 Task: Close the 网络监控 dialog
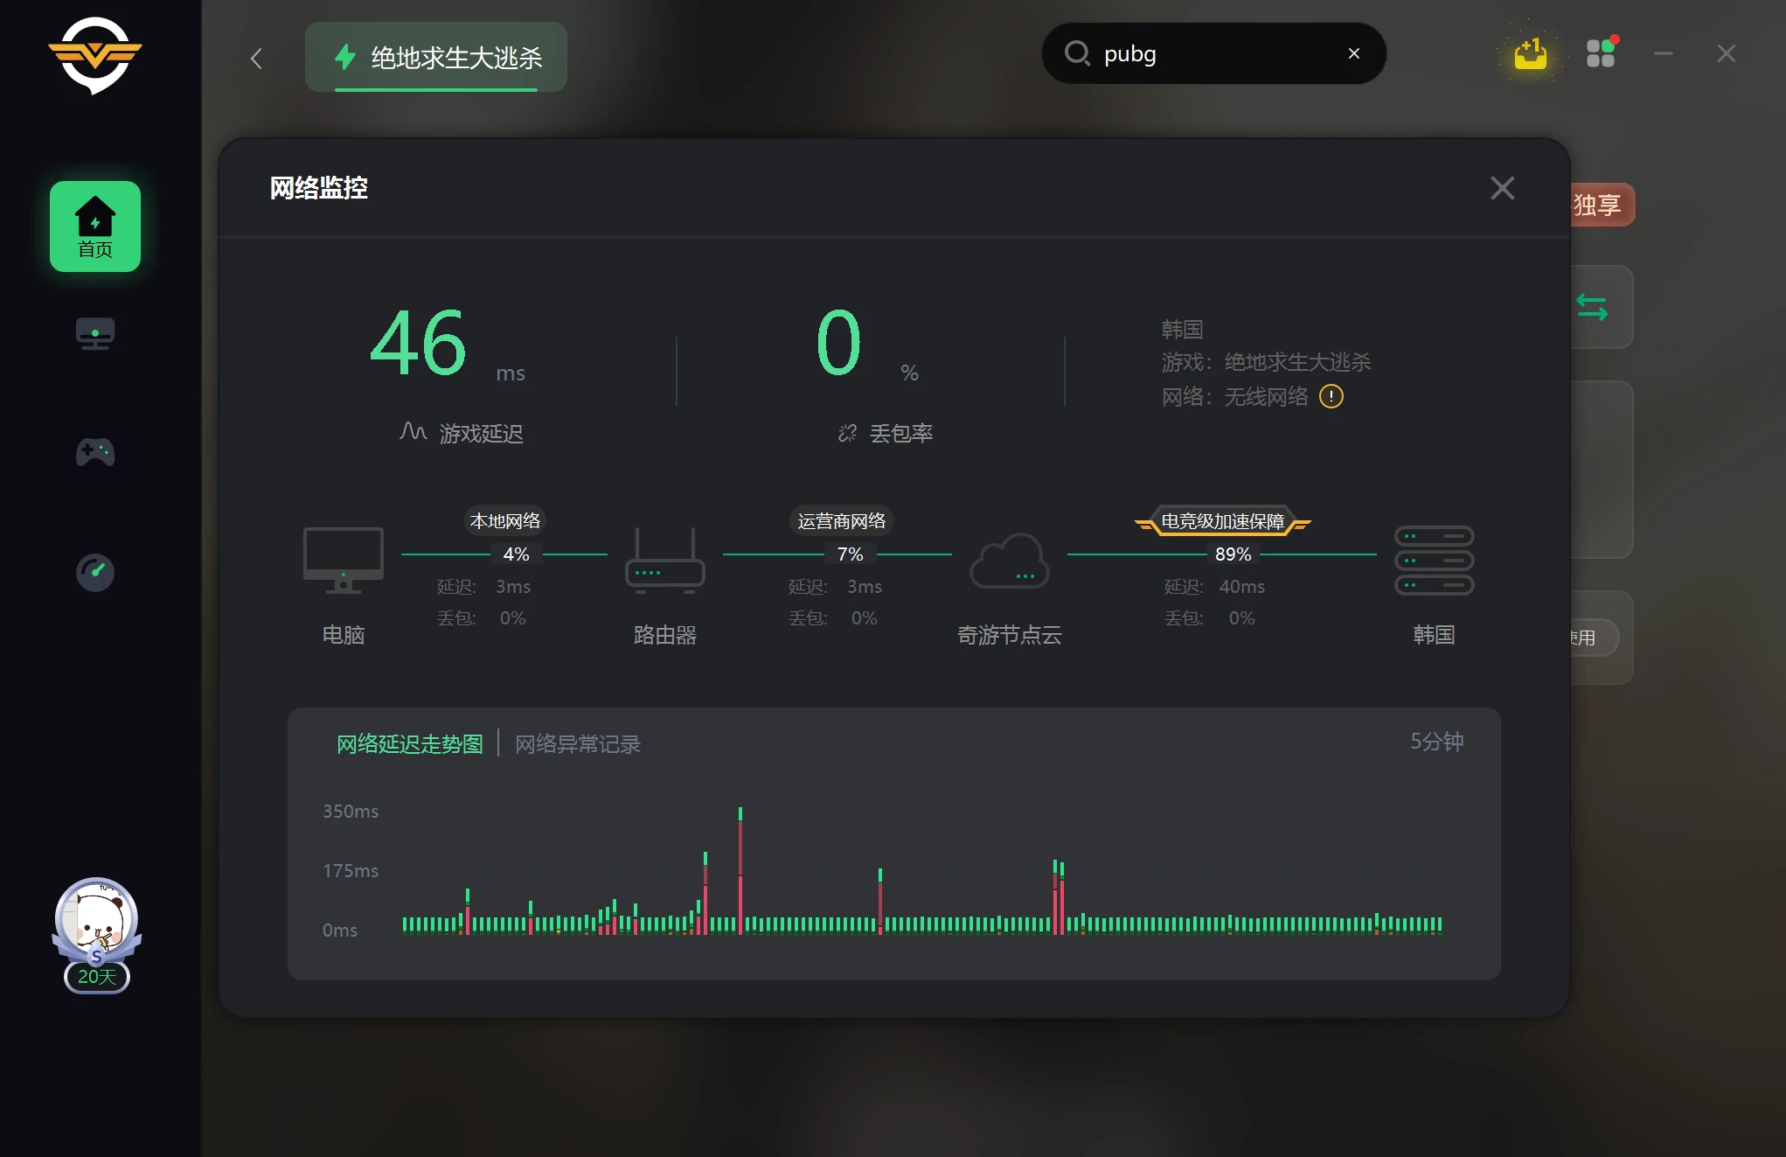pos(1503,188)
